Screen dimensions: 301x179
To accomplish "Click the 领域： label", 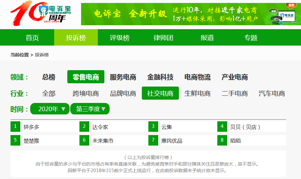I will click(19, 77).
